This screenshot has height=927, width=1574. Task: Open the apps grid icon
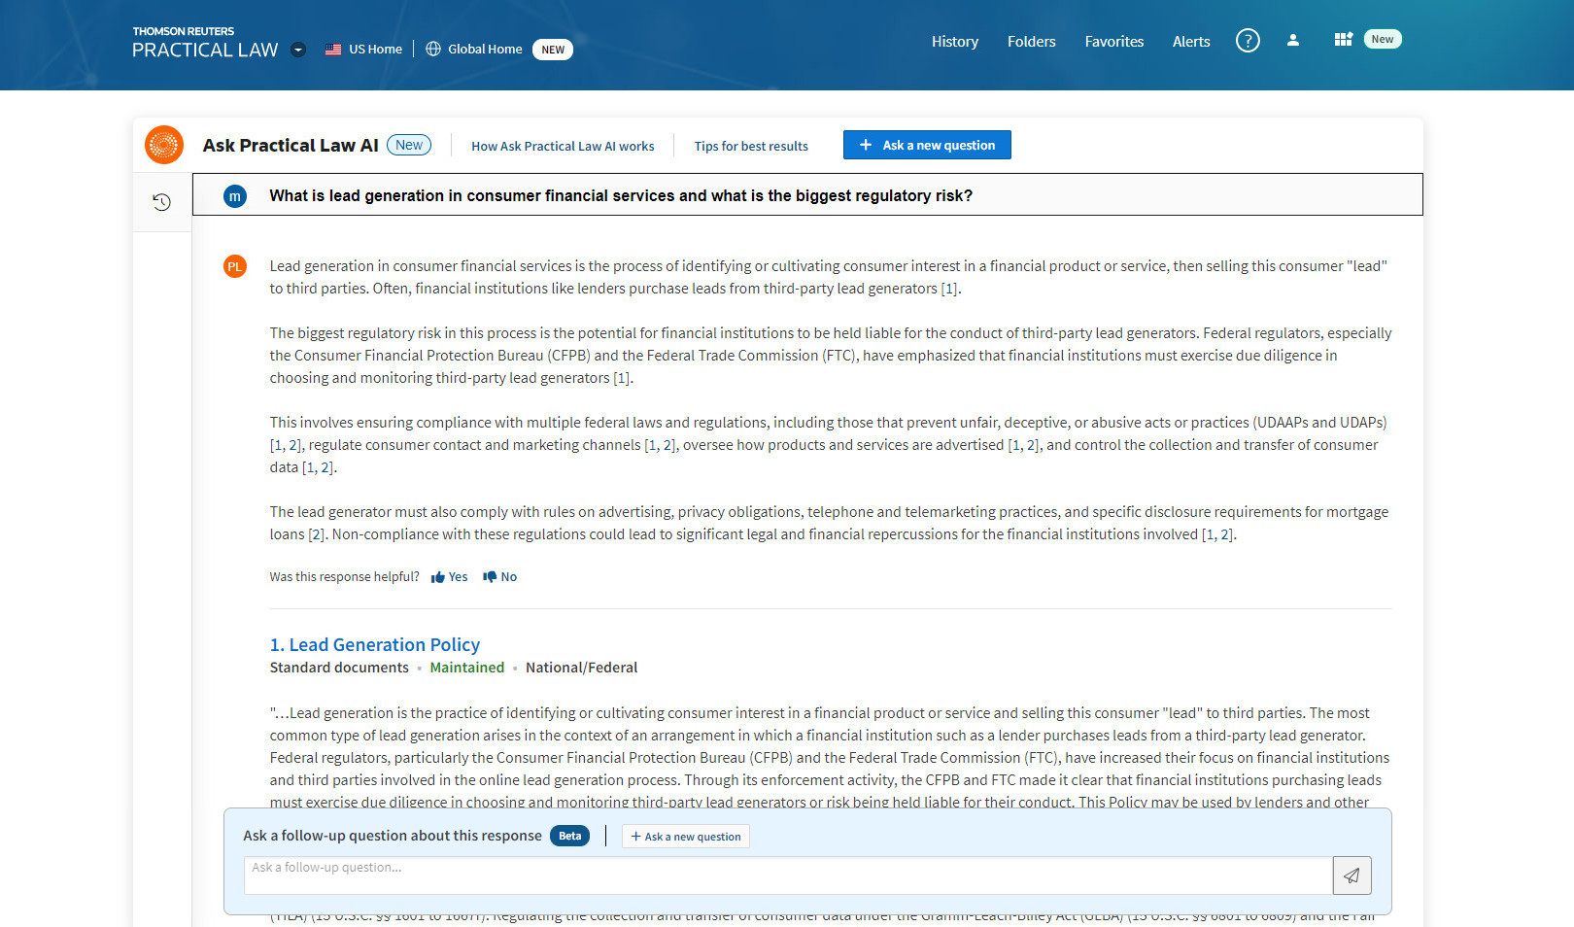coord(1343,39)
